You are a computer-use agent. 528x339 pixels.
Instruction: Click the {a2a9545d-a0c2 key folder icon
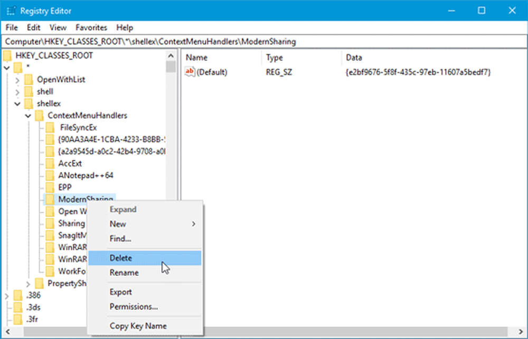(50, 151)
